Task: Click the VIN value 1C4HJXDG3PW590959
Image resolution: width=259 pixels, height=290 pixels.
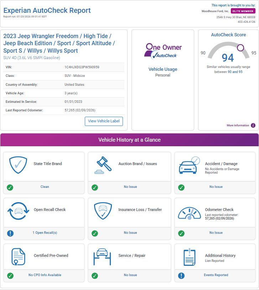Action: click(x=82, y=67)
